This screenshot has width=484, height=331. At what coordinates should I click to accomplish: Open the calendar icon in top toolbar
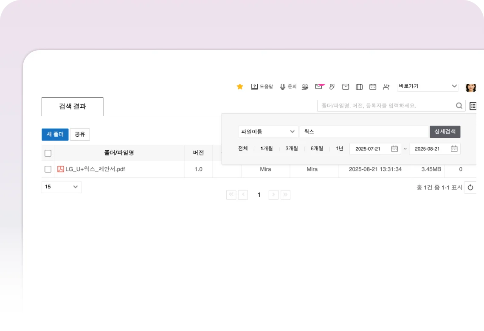click(x=373, y=87)
